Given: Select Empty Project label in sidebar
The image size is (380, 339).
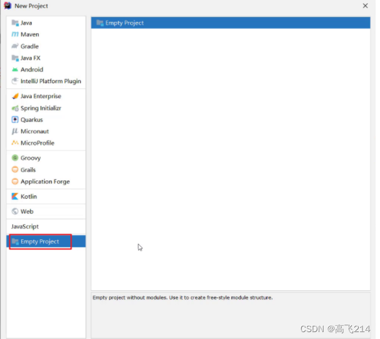Looking at the screenshot, I should (40, 241).
